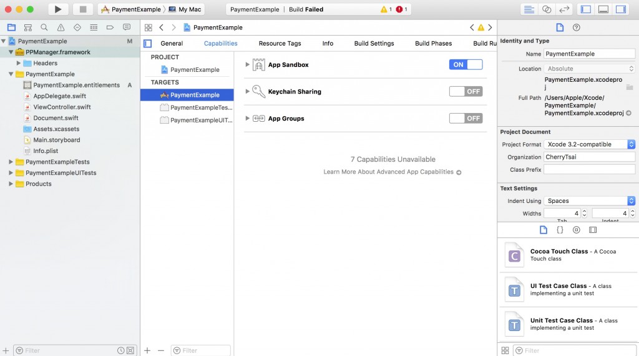Add a new target with plus button
The image size is (639, 356).
tap(147, 350)
